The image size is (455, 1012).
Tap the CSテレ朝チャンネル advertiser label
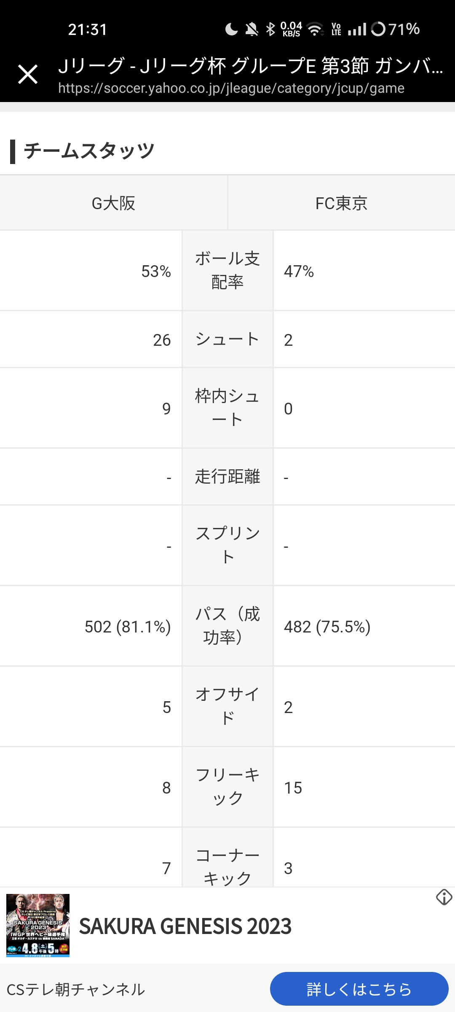pos(76,989)
